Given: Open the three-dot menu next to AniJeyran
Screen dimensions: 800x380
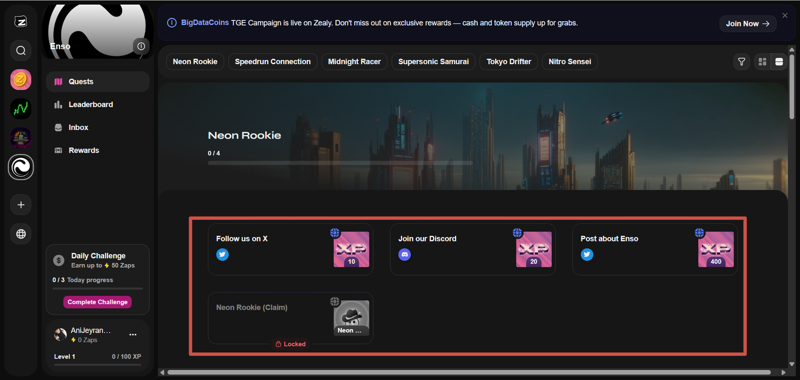Looking at the screenshot, I should [x=133, y=334].
